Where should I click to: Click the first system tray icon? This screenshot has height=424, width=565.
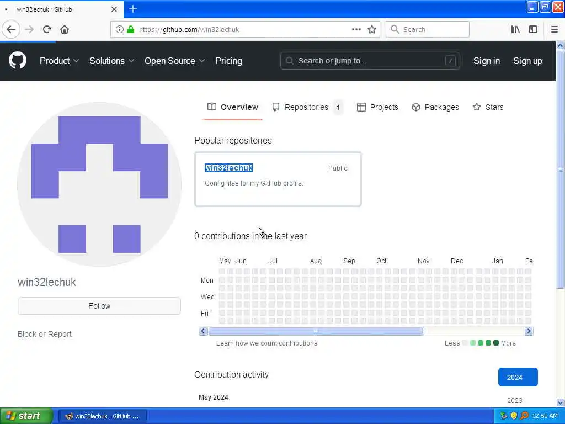point(504,416)
